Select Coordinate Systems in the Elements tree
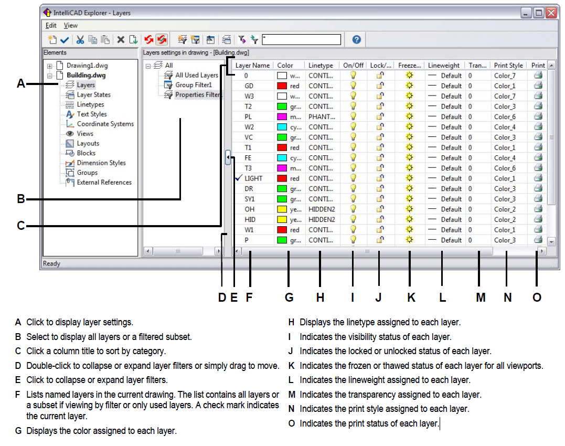This screenshot has height=446, width=565. point(105,124)
